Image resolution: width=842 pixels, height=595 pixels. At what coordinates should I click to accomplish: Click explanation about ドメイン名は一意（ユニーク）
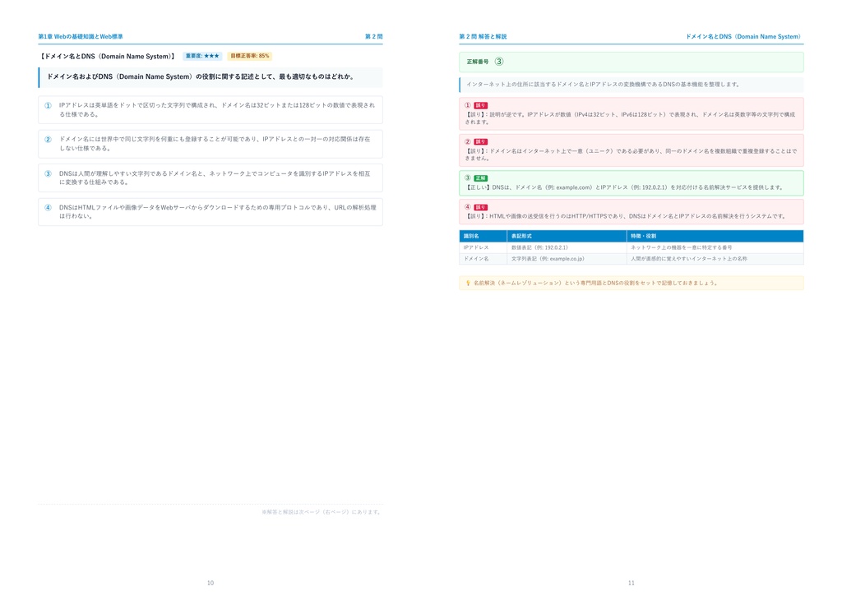click(631, 155)
